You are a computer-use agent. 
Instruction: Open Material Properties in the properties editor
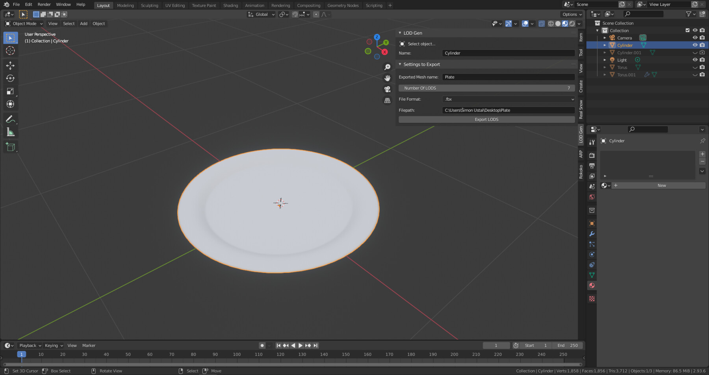tap(592, 286)
